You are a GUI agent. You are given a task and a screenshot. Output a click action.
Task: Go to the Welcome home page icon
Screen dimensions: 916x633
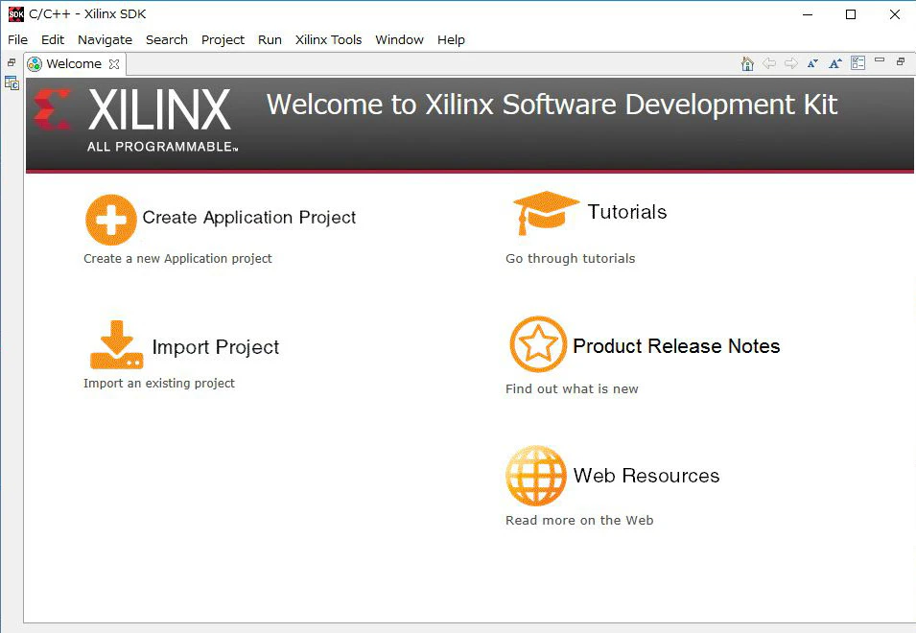point(747,63)
